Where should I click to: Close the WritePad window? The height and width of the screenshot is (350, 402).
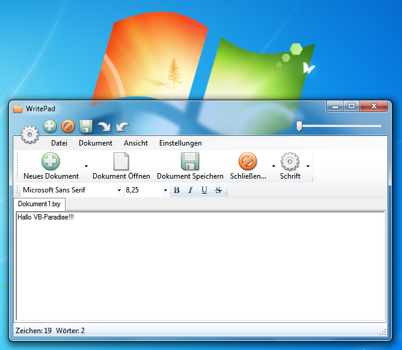tap(374, 106)
